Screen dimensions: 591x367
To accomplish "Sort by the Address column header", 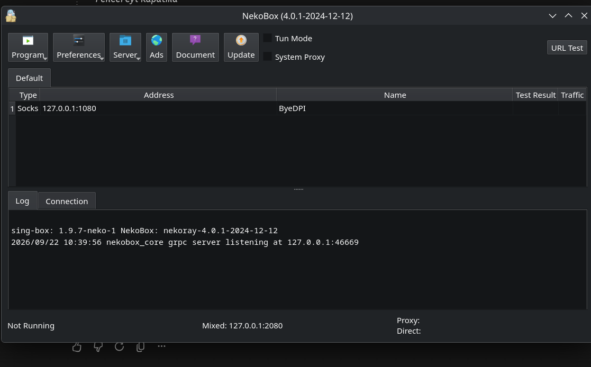I will (158, 95).
